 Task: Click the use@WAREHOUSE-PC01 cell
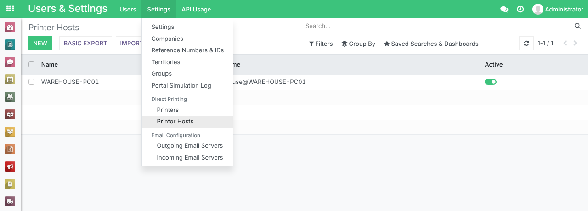(x=270, y=82)
